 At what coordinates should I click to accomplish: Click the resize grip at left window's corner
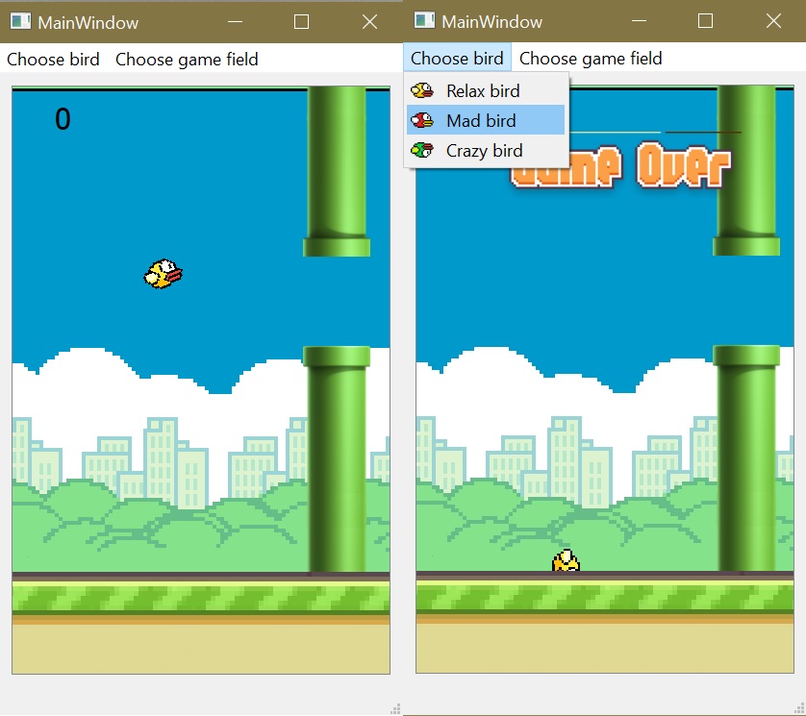tap(395, 708)
